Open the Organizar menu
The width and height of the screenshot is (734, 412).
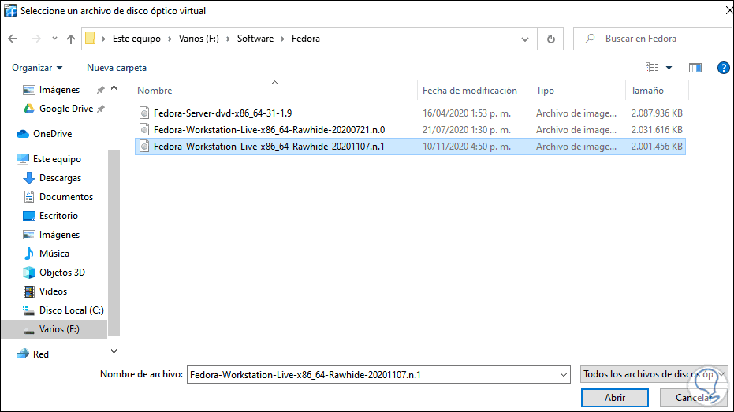(37, 68)
